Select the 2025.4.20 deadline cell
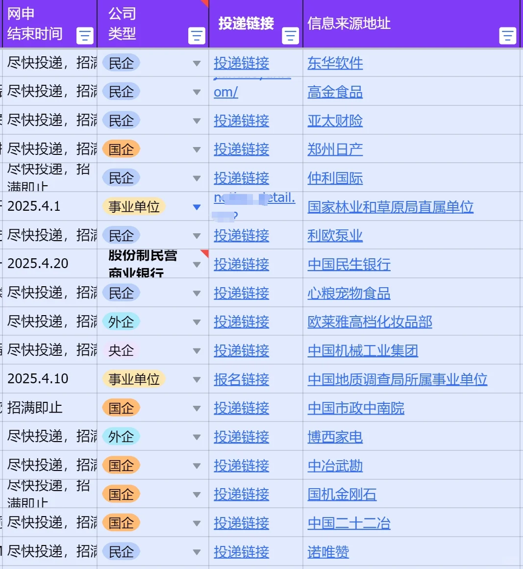 pos(50,264)
